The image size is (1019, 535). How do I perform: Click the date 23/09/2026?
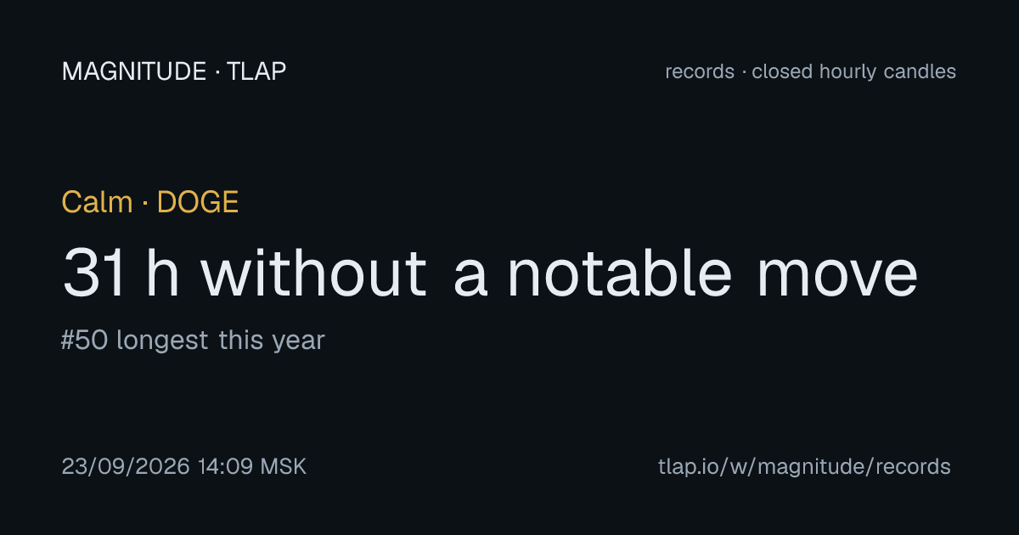point(126,466)
